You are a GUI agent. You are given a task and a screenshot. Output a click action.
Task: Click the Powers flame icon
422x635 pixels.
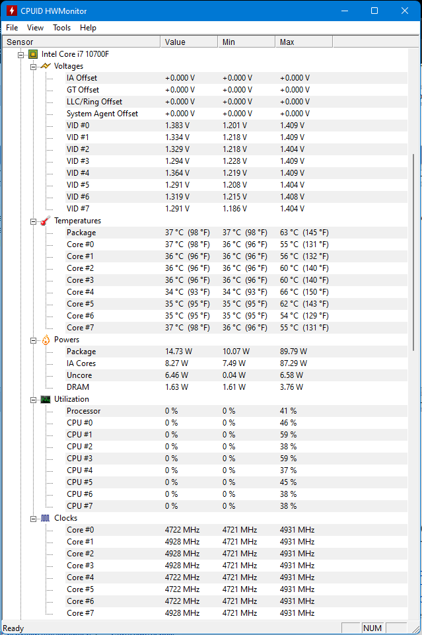point(46,340)
